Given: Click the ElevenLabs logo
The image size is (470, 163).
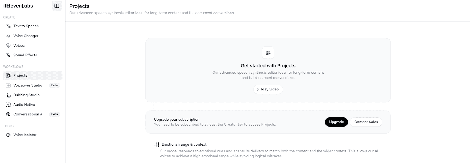Looking at the screenshot, I should [x=18, y=6].
